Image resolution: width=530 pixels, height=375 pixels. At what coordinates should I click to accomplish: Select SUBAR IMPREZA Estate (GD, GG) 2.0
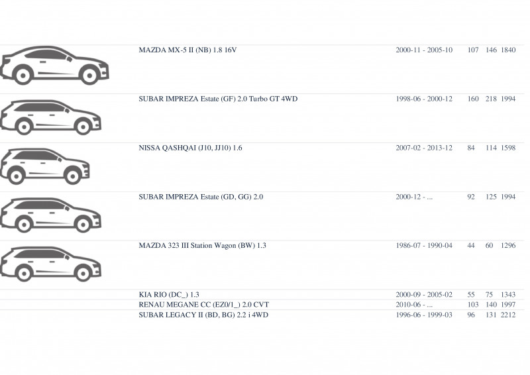201,197
